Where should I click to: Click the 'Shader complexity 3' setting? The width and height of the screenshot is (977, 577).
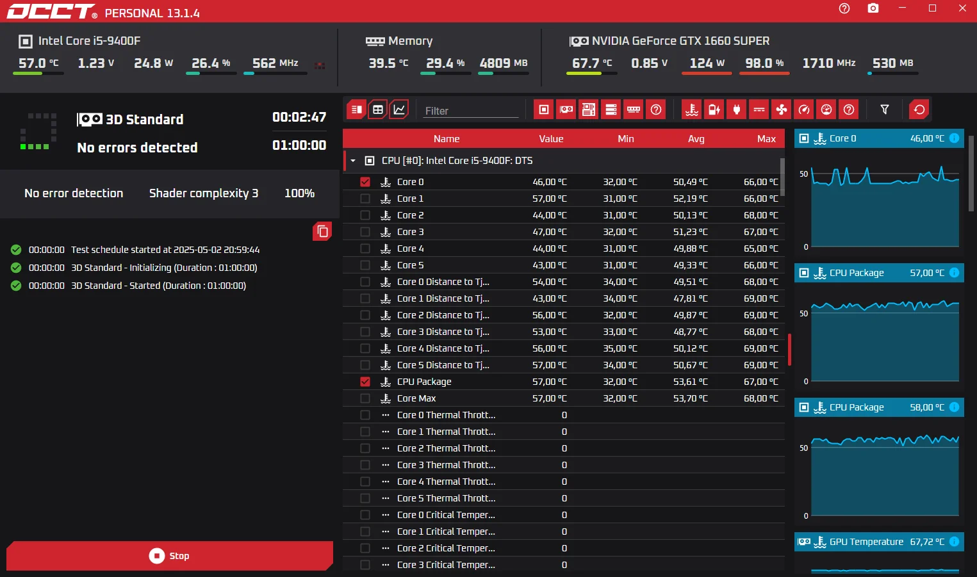point(204,193)
